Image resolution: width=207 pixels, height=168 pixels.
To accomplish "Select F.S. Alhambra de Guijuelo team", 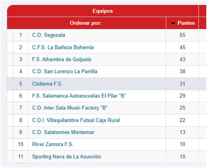I will point(62,59).
